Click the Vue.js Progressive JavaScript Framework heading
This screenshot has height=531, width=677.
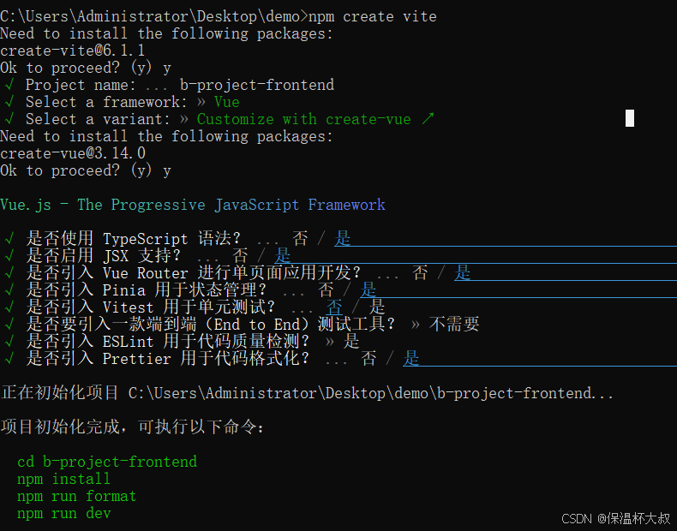[x=193, y=205]
